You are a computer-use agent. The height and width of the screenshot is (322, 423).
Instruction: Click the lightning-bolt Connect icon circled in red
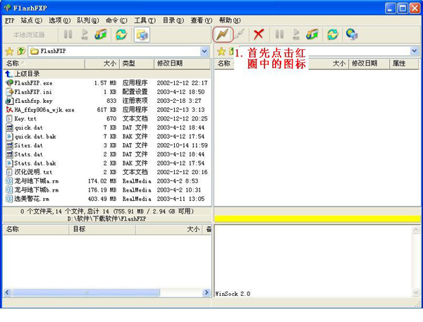(x=223, y=34)
